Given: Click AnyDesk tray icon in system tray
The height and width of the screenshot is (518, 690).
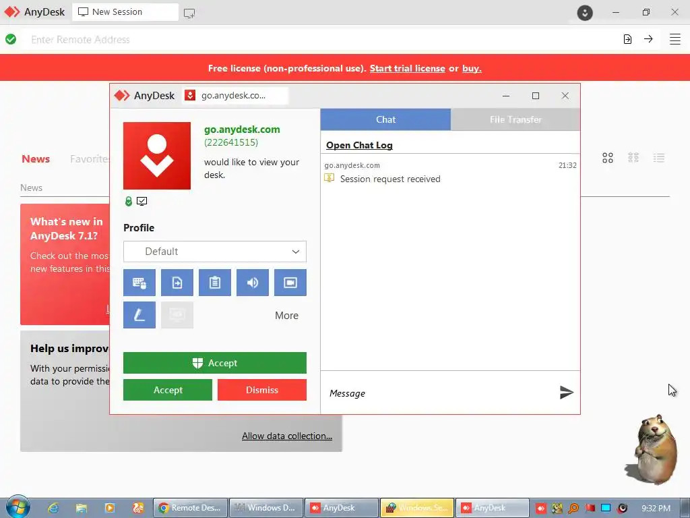Looking at the screenshot, I should tap(541, 509).
